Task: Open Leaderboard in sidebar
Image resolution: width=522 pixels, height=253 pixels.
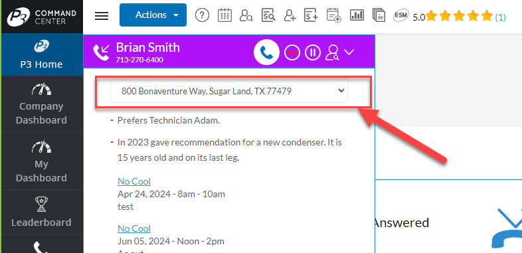Action: [x=42, y=212]
